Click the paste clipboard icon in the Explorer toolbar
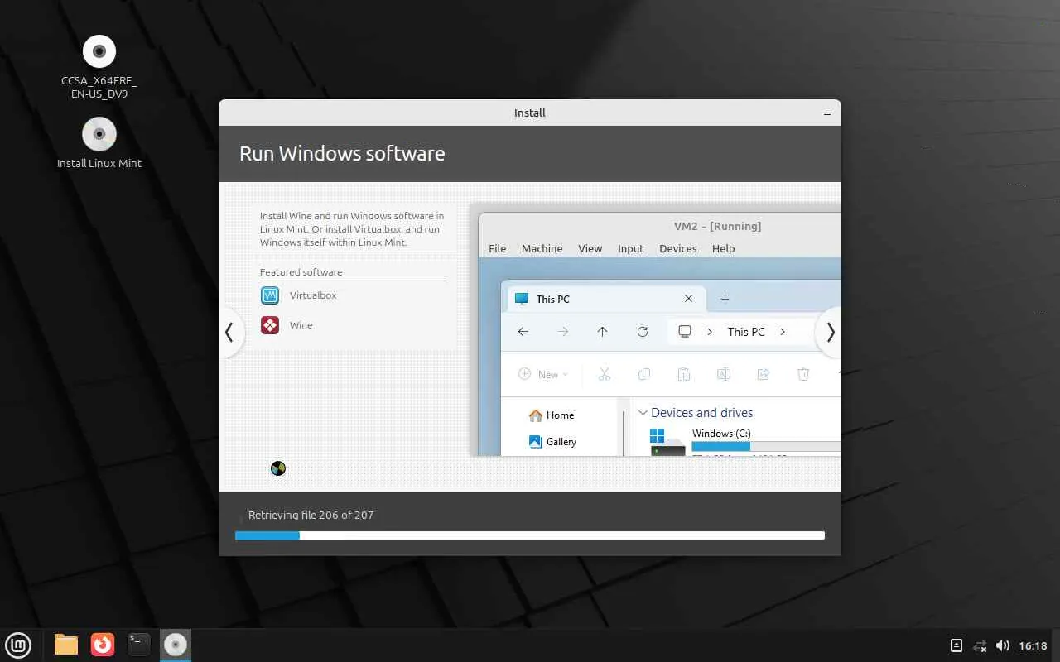 coord(684,375)
